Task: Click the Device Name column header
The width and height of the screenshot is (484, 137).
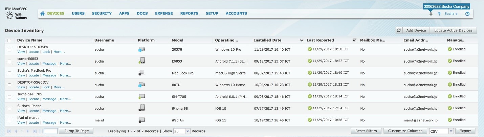Action: tap(30, 40)
